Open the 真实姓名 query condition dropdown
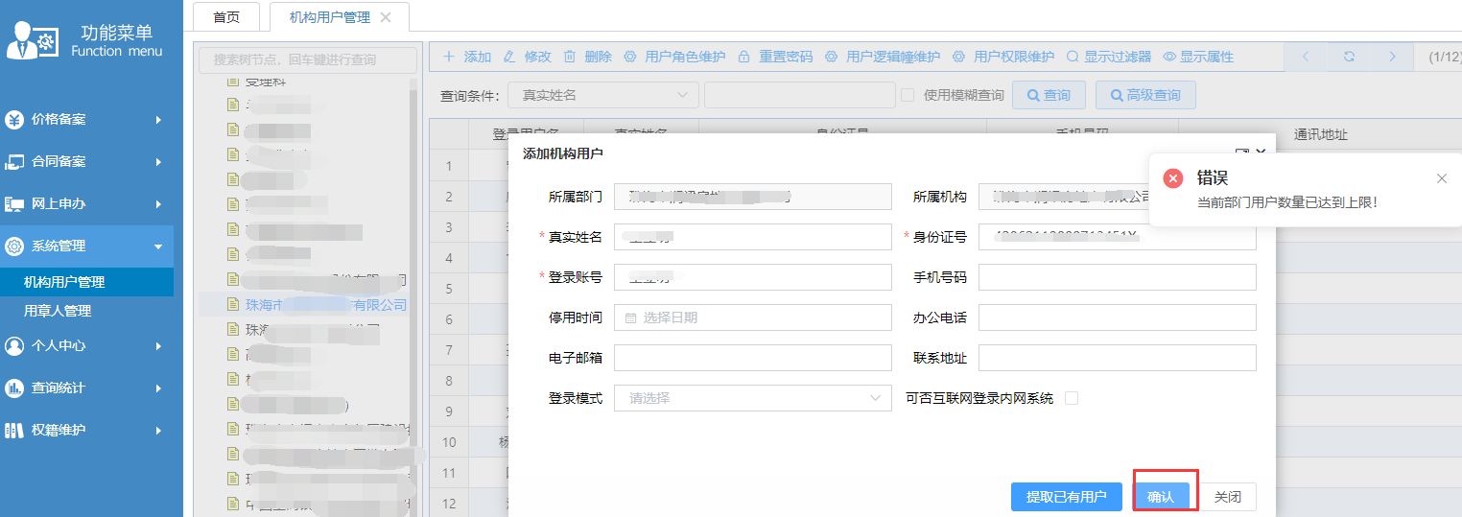The height and width of the screenshot is (517, 1462). tap(602, 95)
